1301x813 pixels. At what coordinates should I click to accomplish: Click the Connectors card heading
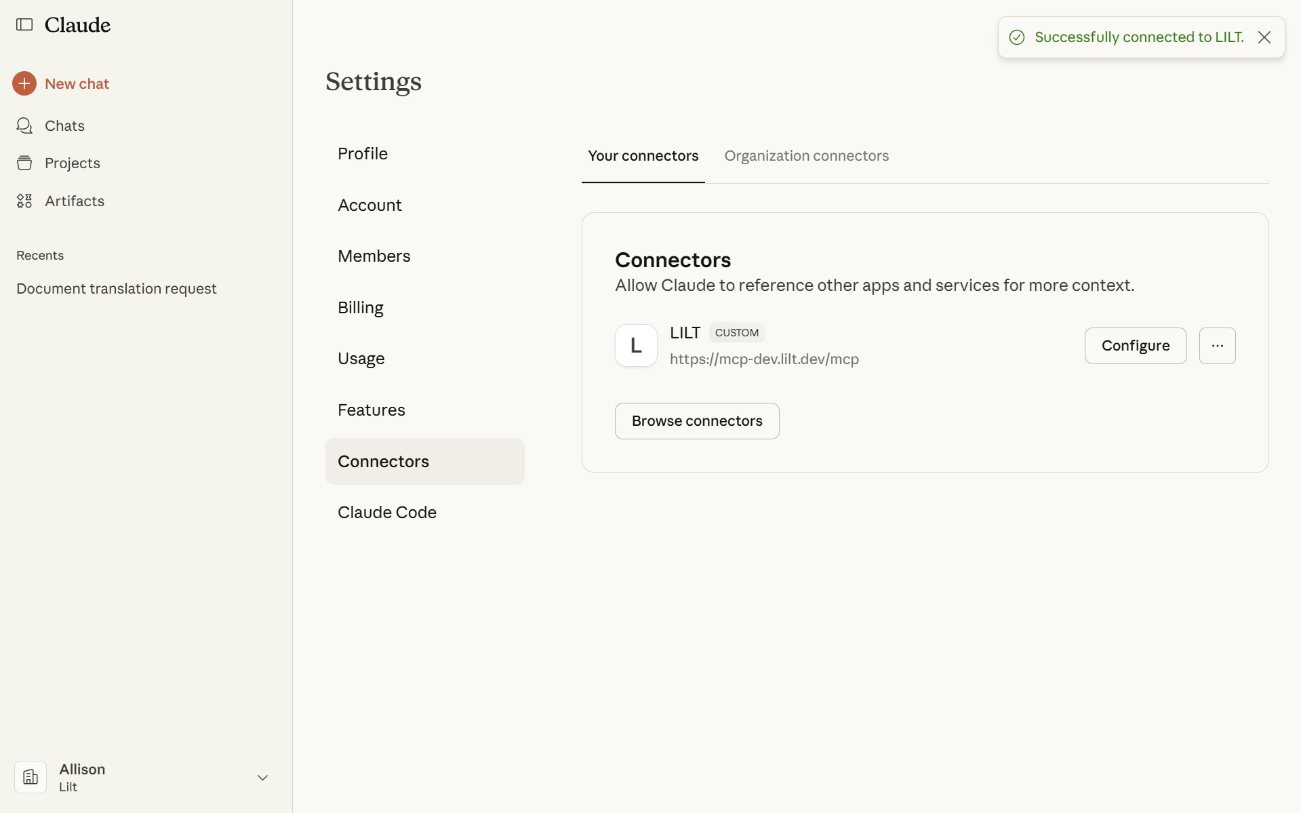[x=673, y=260]
